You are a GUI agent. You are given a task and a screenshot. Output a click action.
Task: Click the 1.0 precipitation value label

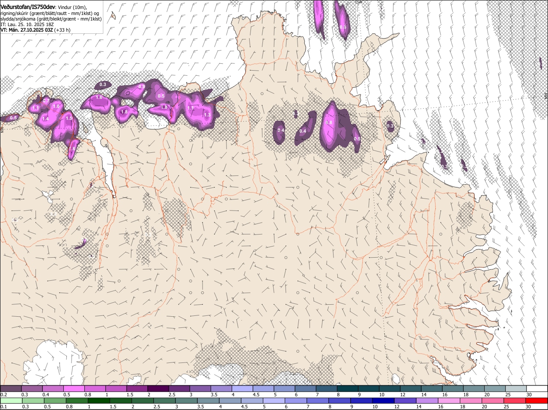56,106
